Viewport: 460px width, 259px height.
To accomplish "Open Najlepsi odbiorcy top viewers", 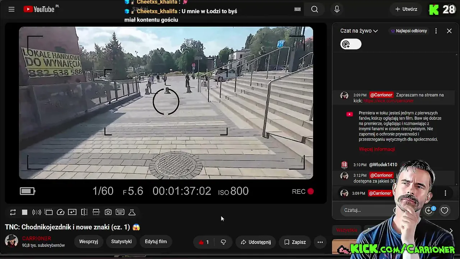I will point(409,31).
